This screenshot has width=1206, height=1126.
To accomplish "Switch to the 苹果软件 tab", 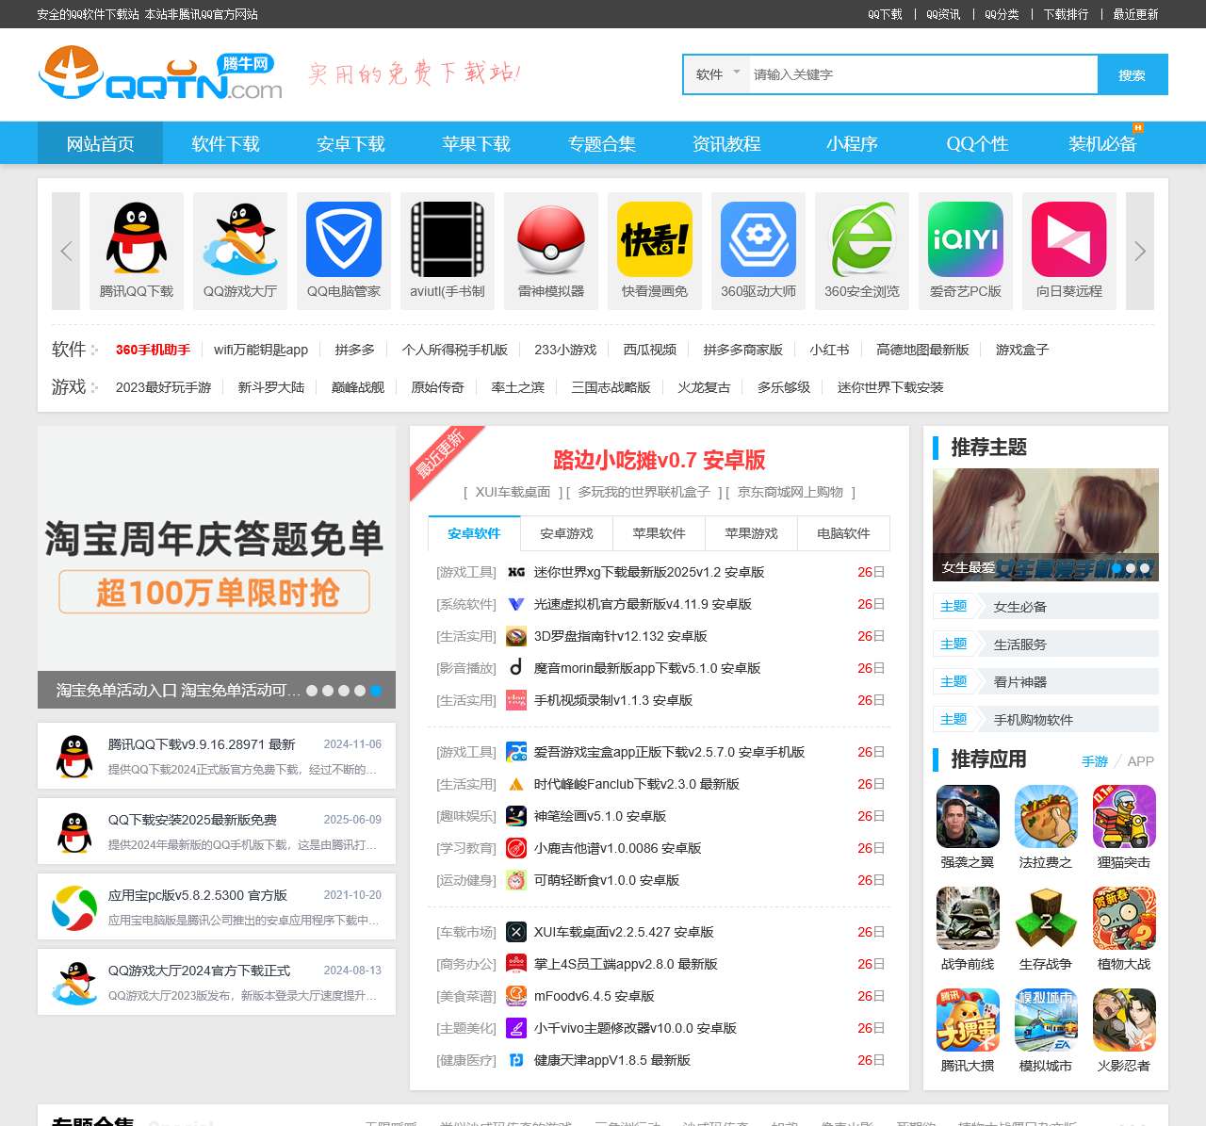I will pyautogui.click(x=659, y=533).
